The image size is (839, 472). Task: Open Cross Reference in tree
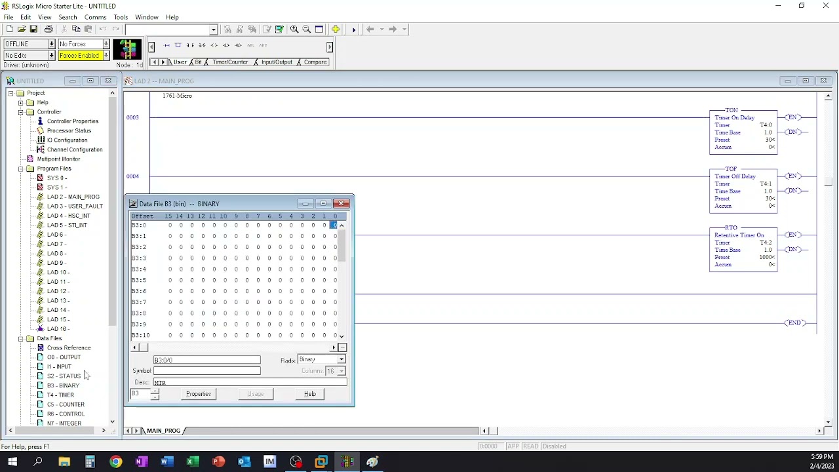click(x=69, y=347)
